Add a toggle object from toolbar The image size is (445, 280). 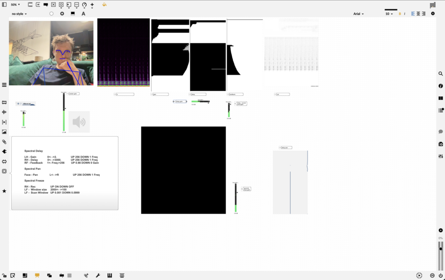click(53, 4)
